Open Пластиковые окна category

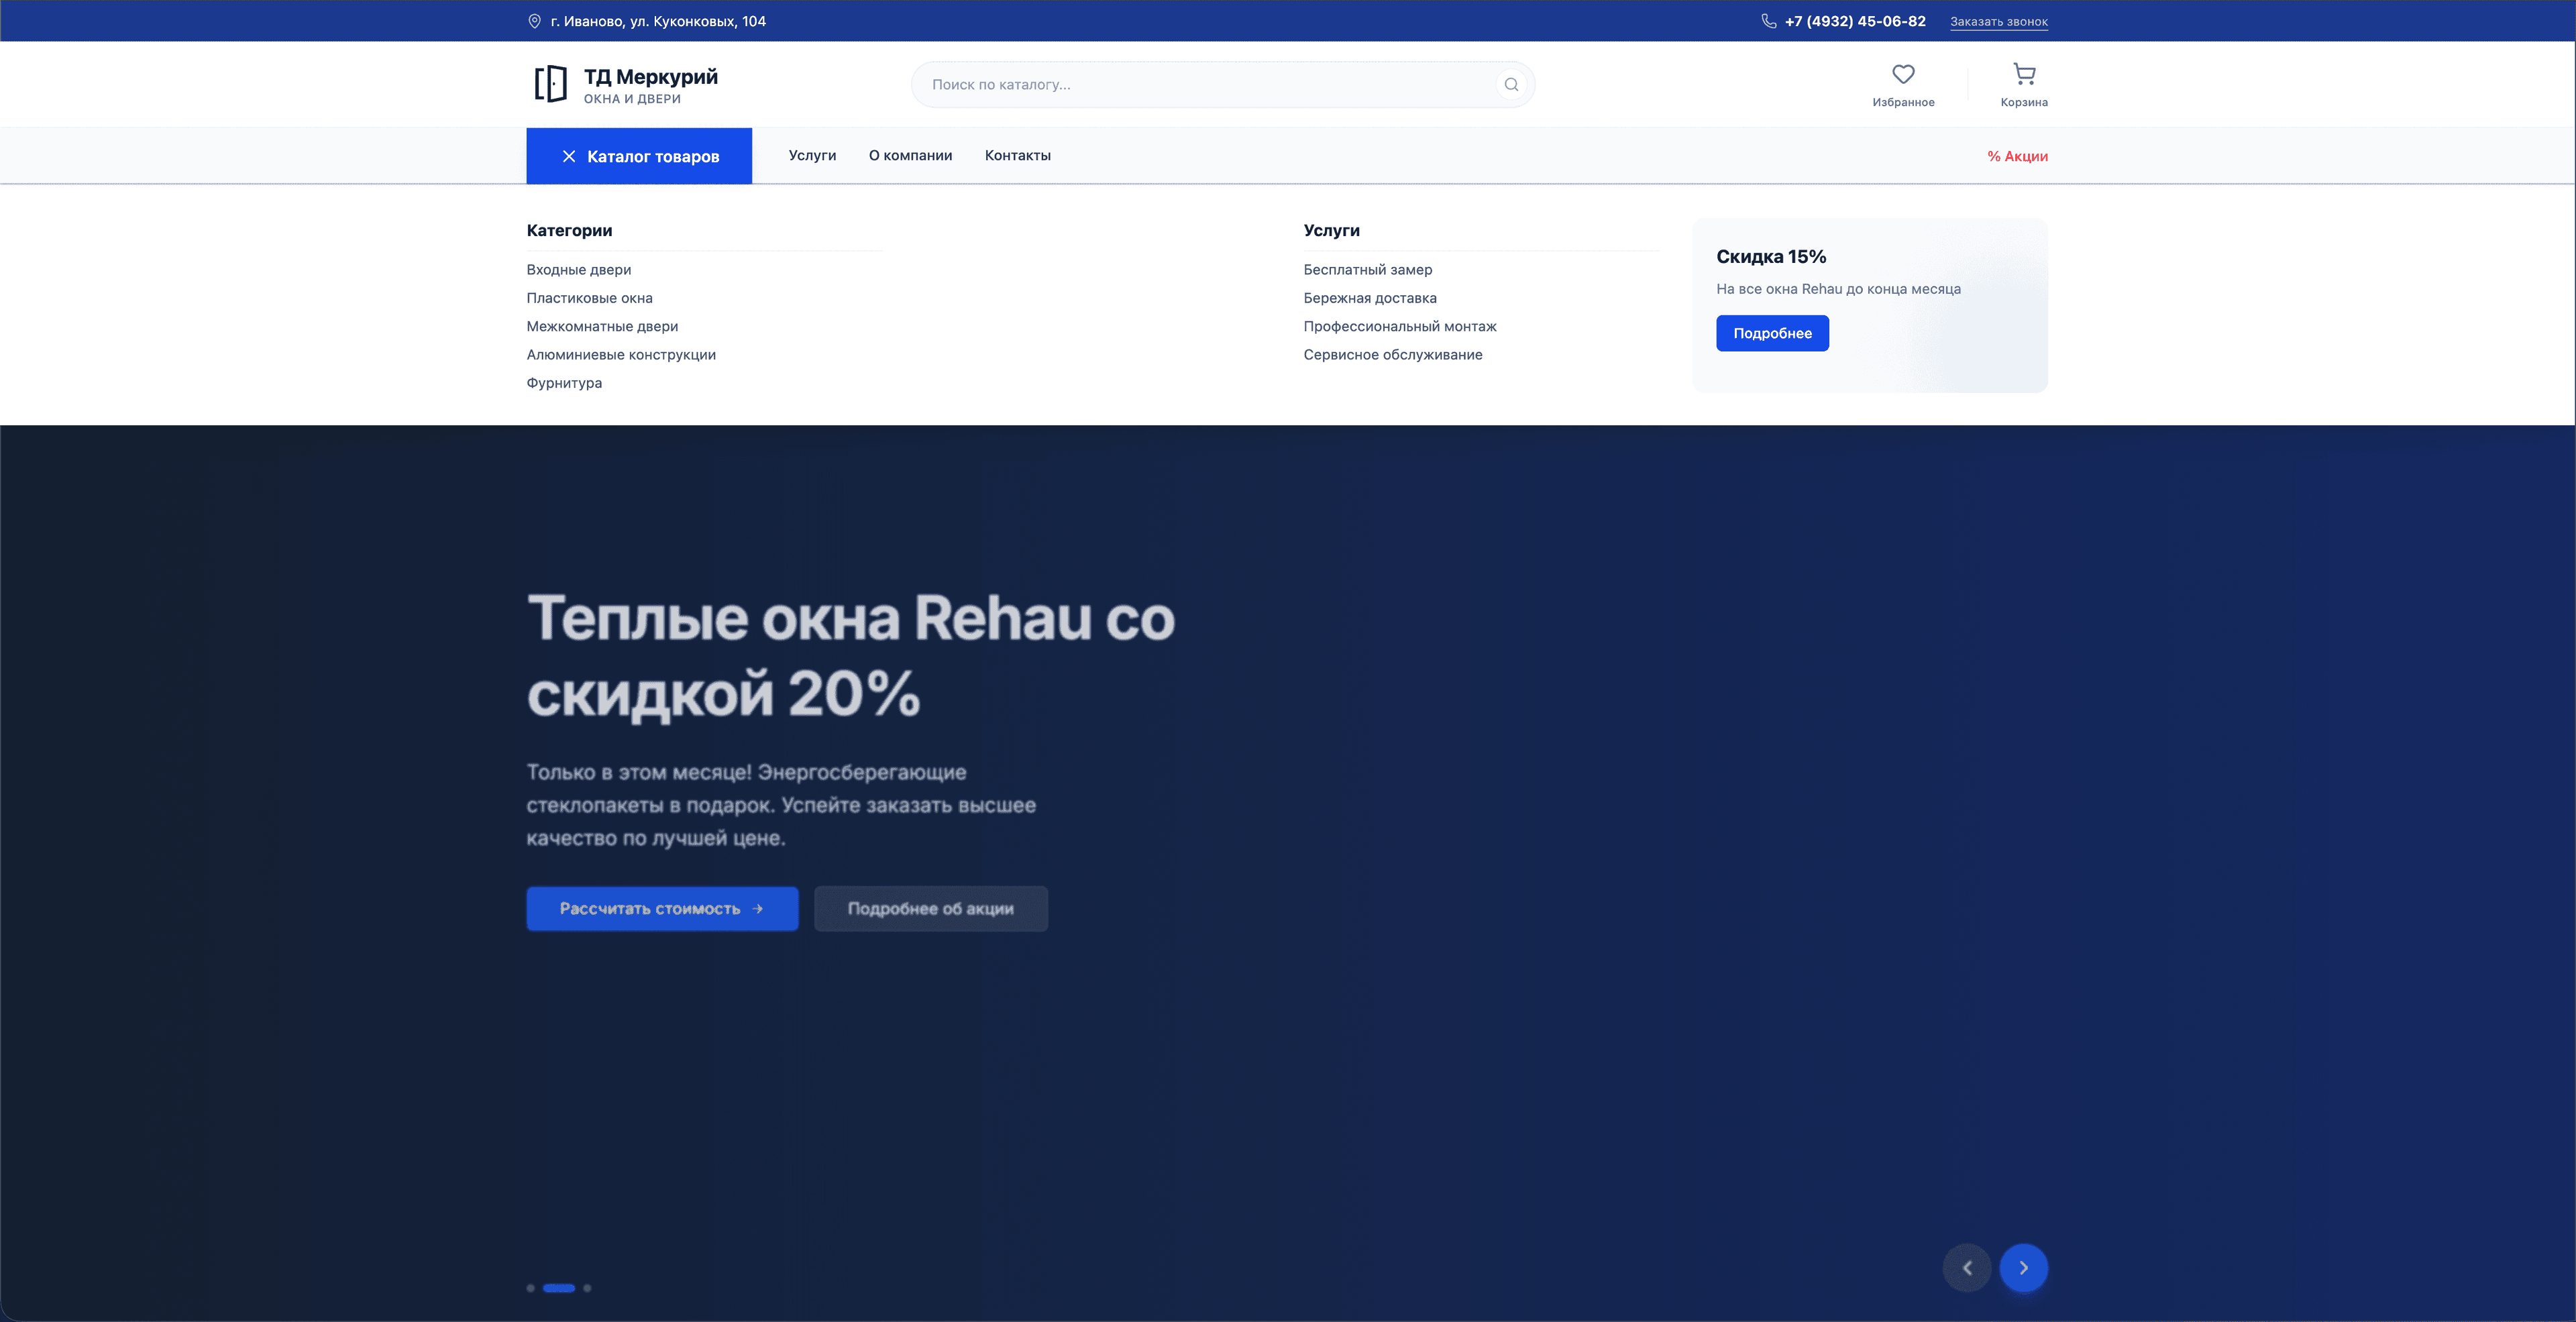(x=590, y=298)
